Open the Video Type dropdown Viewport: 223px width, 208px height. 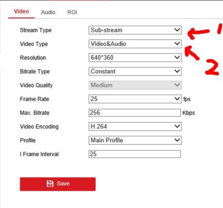tap(135, 44)
